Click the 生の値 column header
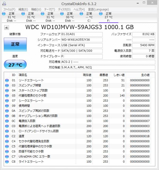The width and height of the screenshot is (159, 170). tap(138, 75)
